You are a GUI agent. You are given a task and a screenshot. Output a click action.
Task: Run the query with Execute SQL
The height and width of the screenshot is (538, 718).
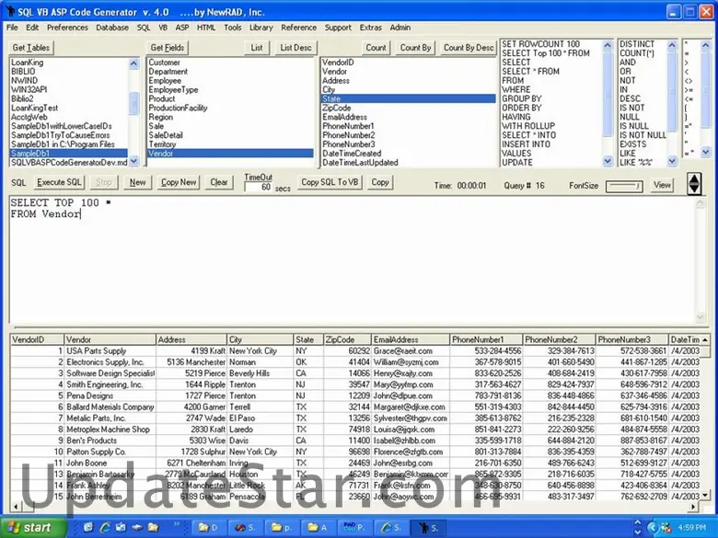59,182
